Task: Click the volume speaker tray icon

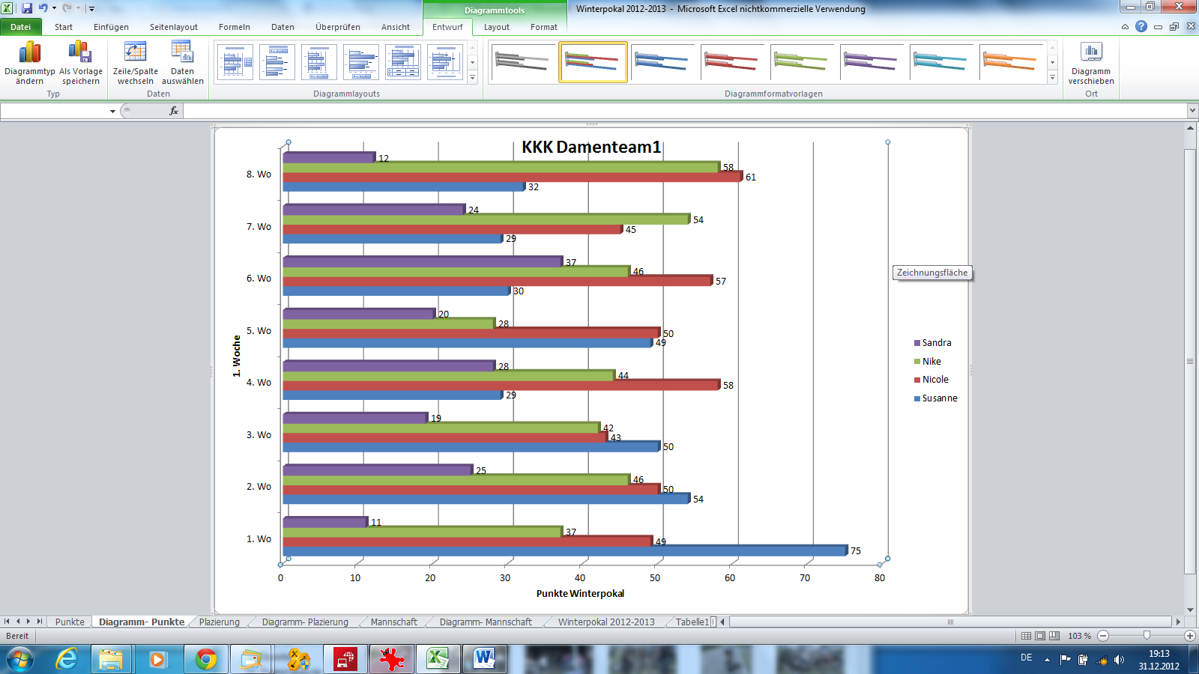Action: [x=1119, y=660]
